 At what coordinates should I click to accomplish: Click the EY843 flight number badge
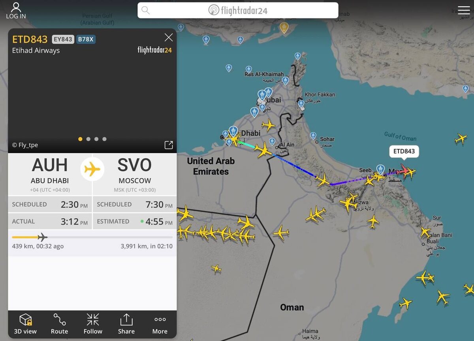pyautogui.click(x=63, y=39)
